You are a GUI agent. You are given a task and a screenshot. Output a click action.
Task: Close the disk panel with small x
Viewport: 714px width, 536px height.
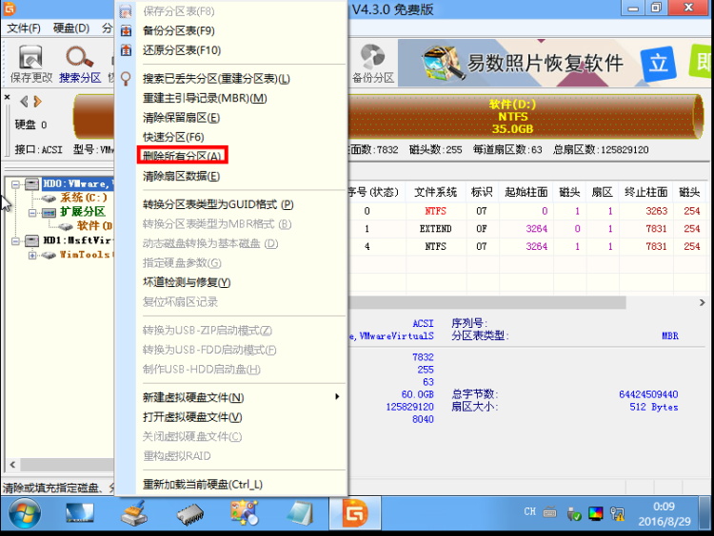(7, 97)
